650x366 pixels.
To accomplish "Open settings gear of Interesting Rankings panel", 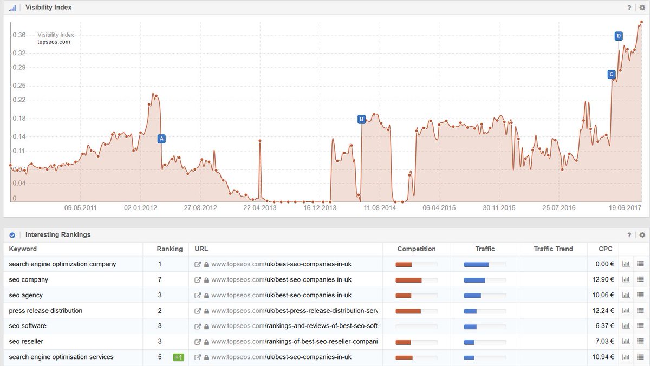I will [x=642, y=235].
